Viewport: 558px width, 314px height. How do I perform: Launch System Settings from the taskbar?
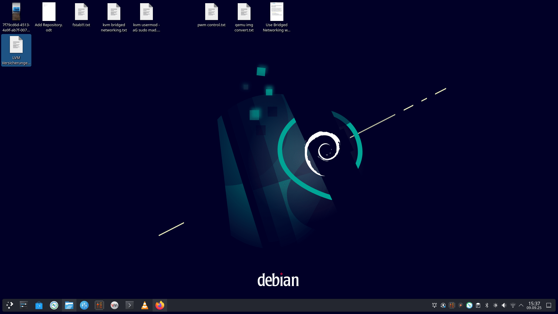(x=24, y=305)
